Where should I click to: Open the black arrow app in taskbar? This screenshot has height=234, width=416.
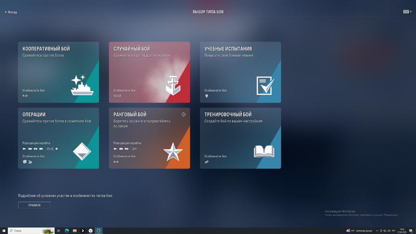pyautogui.click(x=83, y=231)
